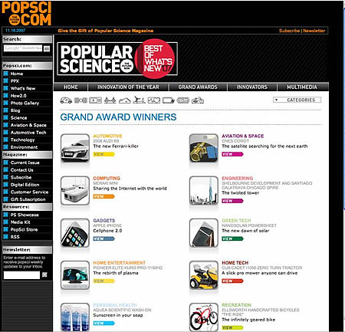This screenshot has width=345, height=332.
Task: Open the Meraki Mini thumbnail
Action: click(x=75, y=191)
